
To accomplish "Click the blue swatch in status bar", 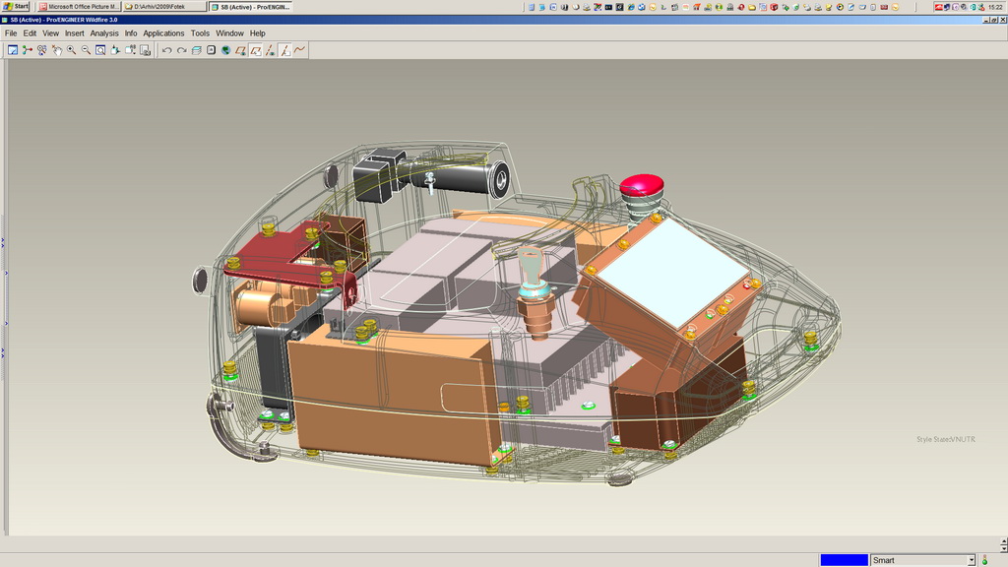I will [844, 560].
